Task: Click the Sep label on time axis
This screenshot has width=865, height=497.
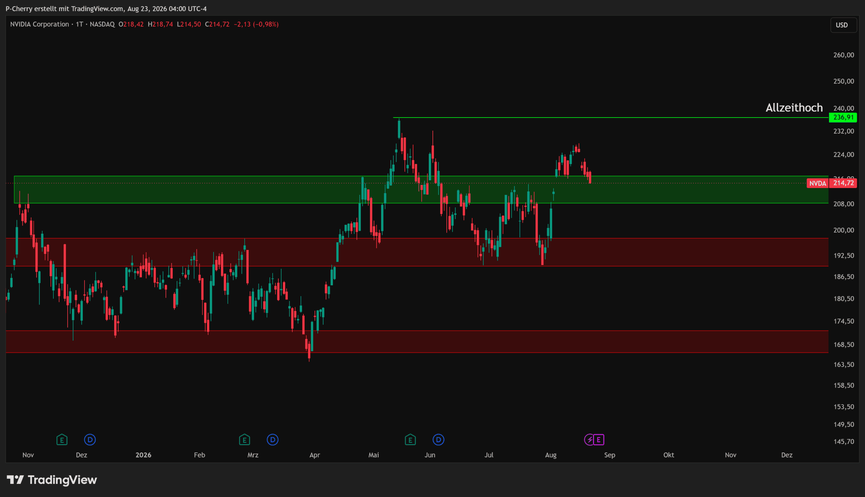Action: pyautogui.click(x=610, y=455)
